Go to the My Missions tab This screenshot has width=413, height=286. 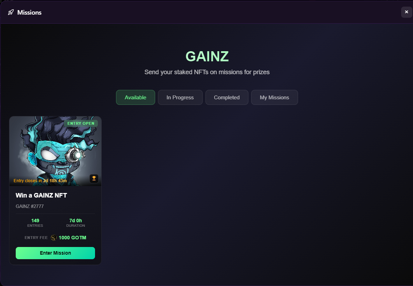(x=274, y=98)
